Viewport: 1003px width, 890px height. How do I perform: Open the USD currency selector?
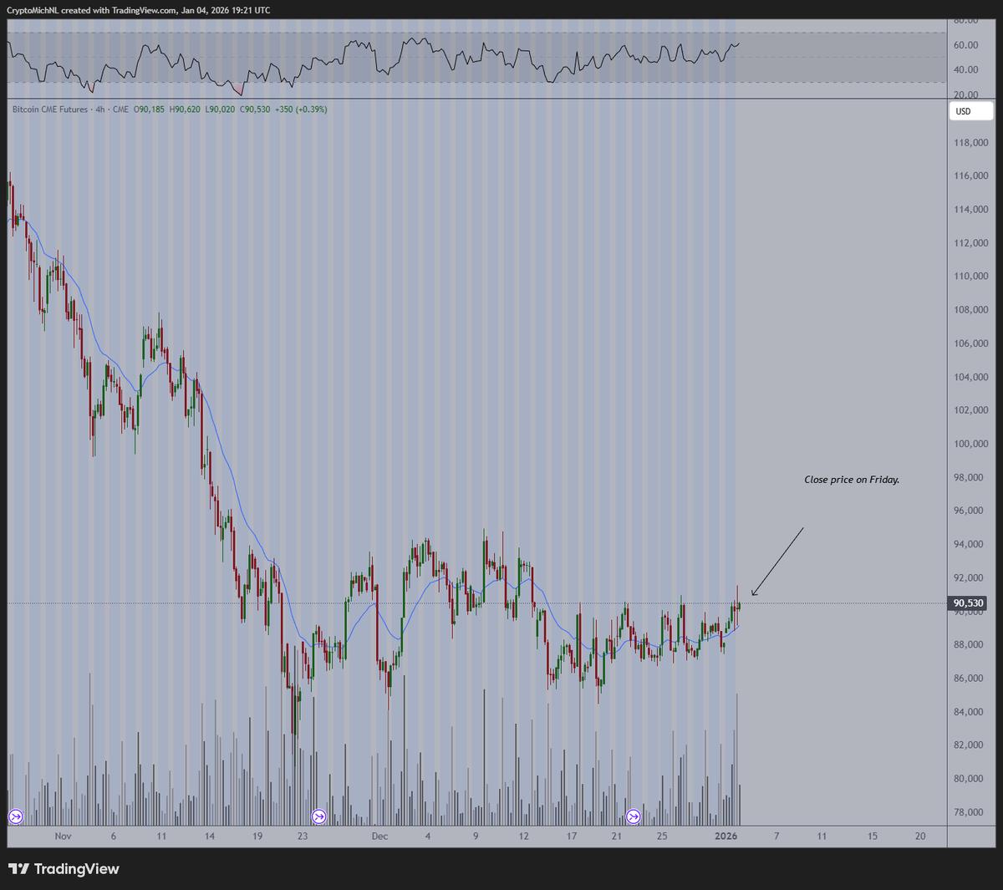[x=971, y=111]
